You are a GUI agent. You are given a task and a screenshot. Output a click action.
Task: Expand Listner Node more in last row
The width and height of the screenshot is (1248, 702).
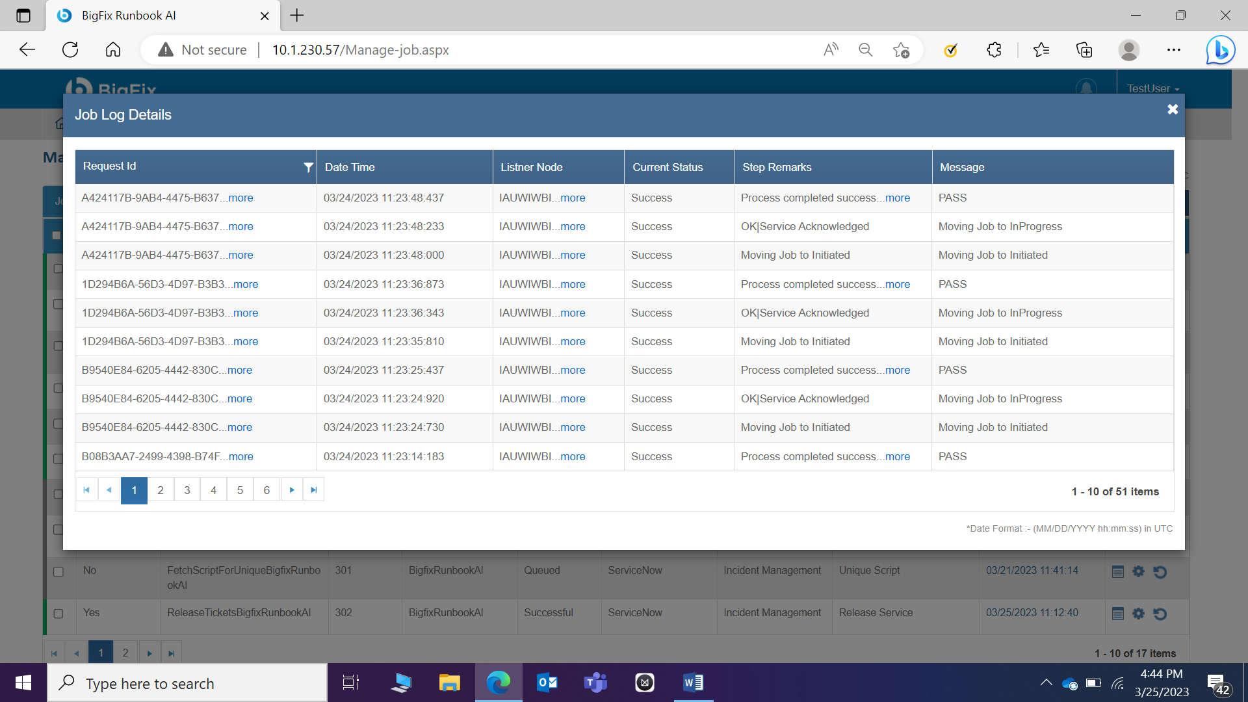(572, 457)
